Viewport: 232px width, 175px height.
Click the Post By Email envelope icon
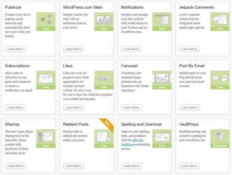(220, 78)
